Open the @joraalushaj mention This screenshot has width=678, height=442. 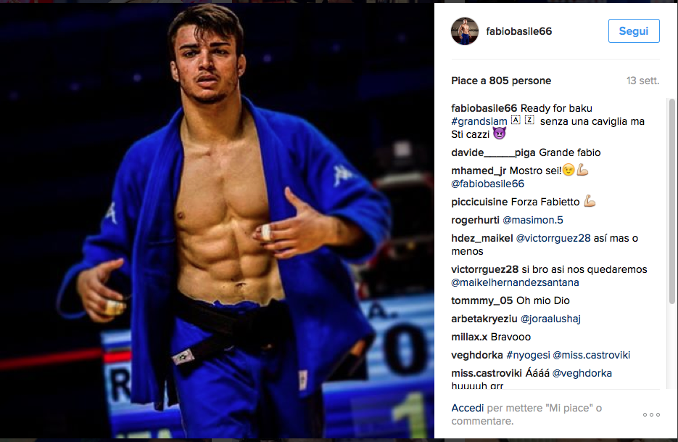(550, 319)
